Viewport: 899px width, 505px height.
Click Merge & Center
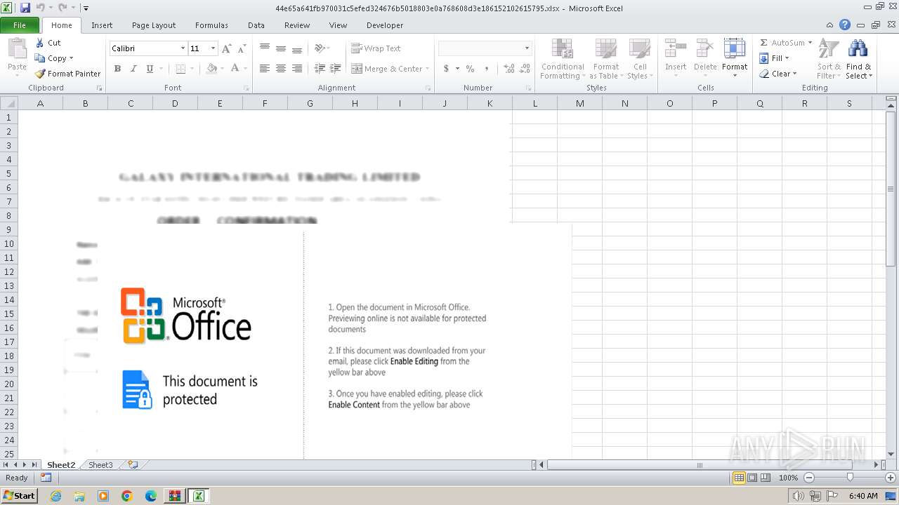coord(387,69)
